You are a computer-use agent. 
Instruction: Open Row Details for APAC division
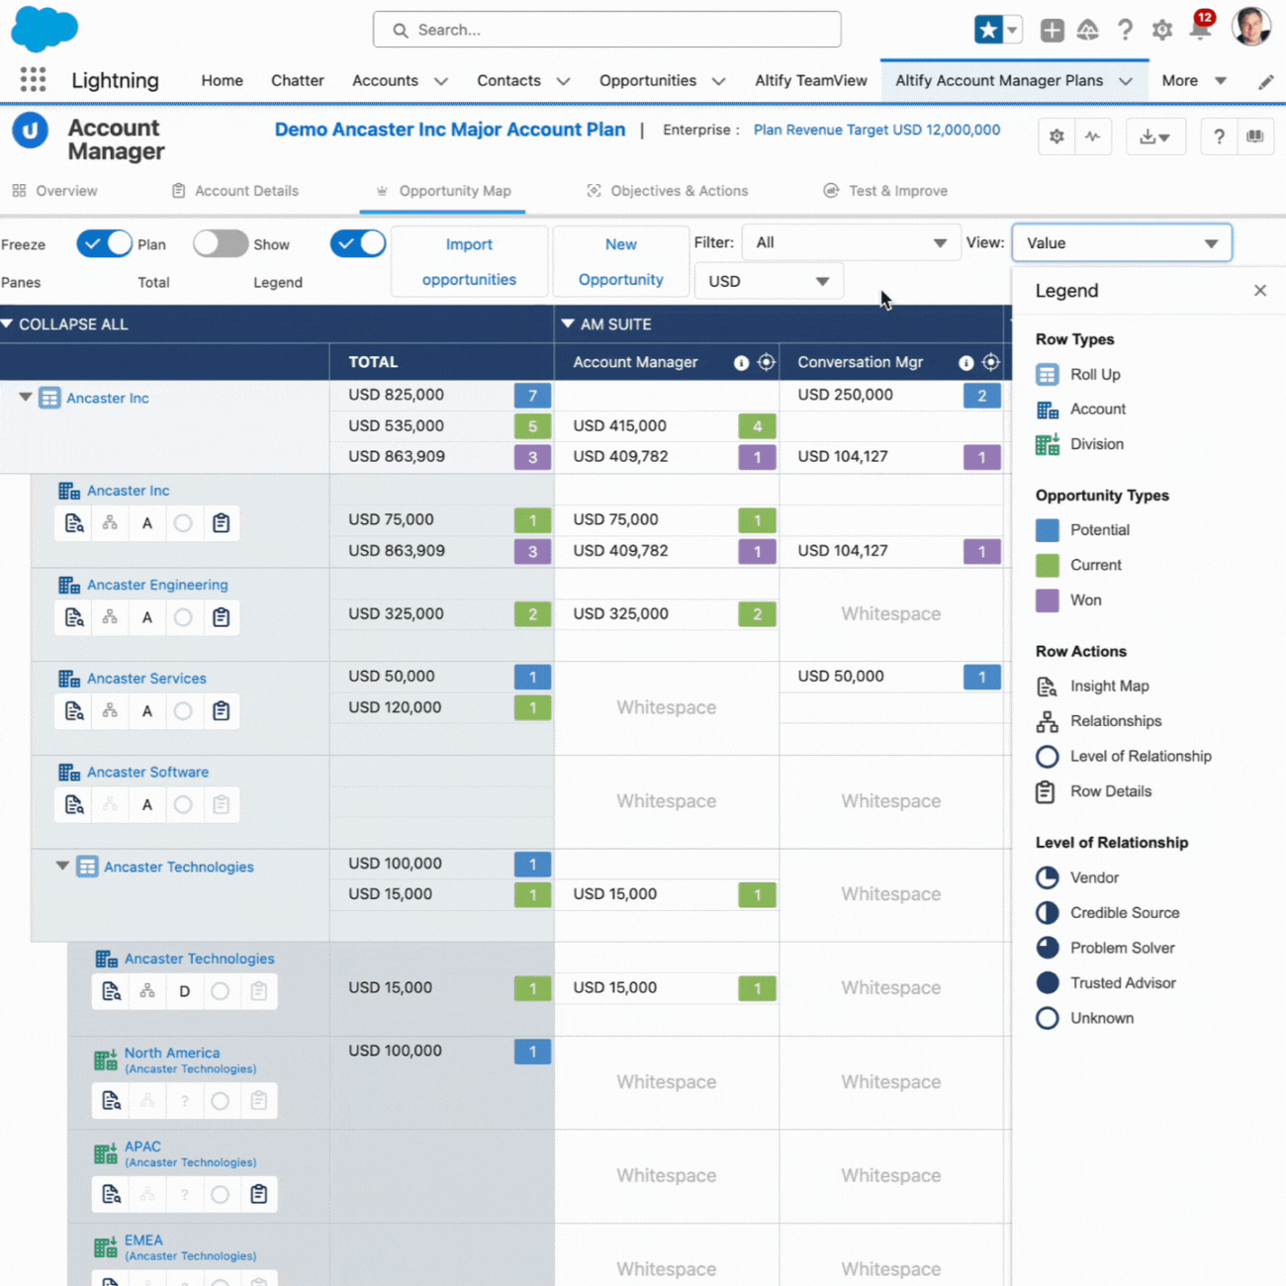tap(258, 1194)
